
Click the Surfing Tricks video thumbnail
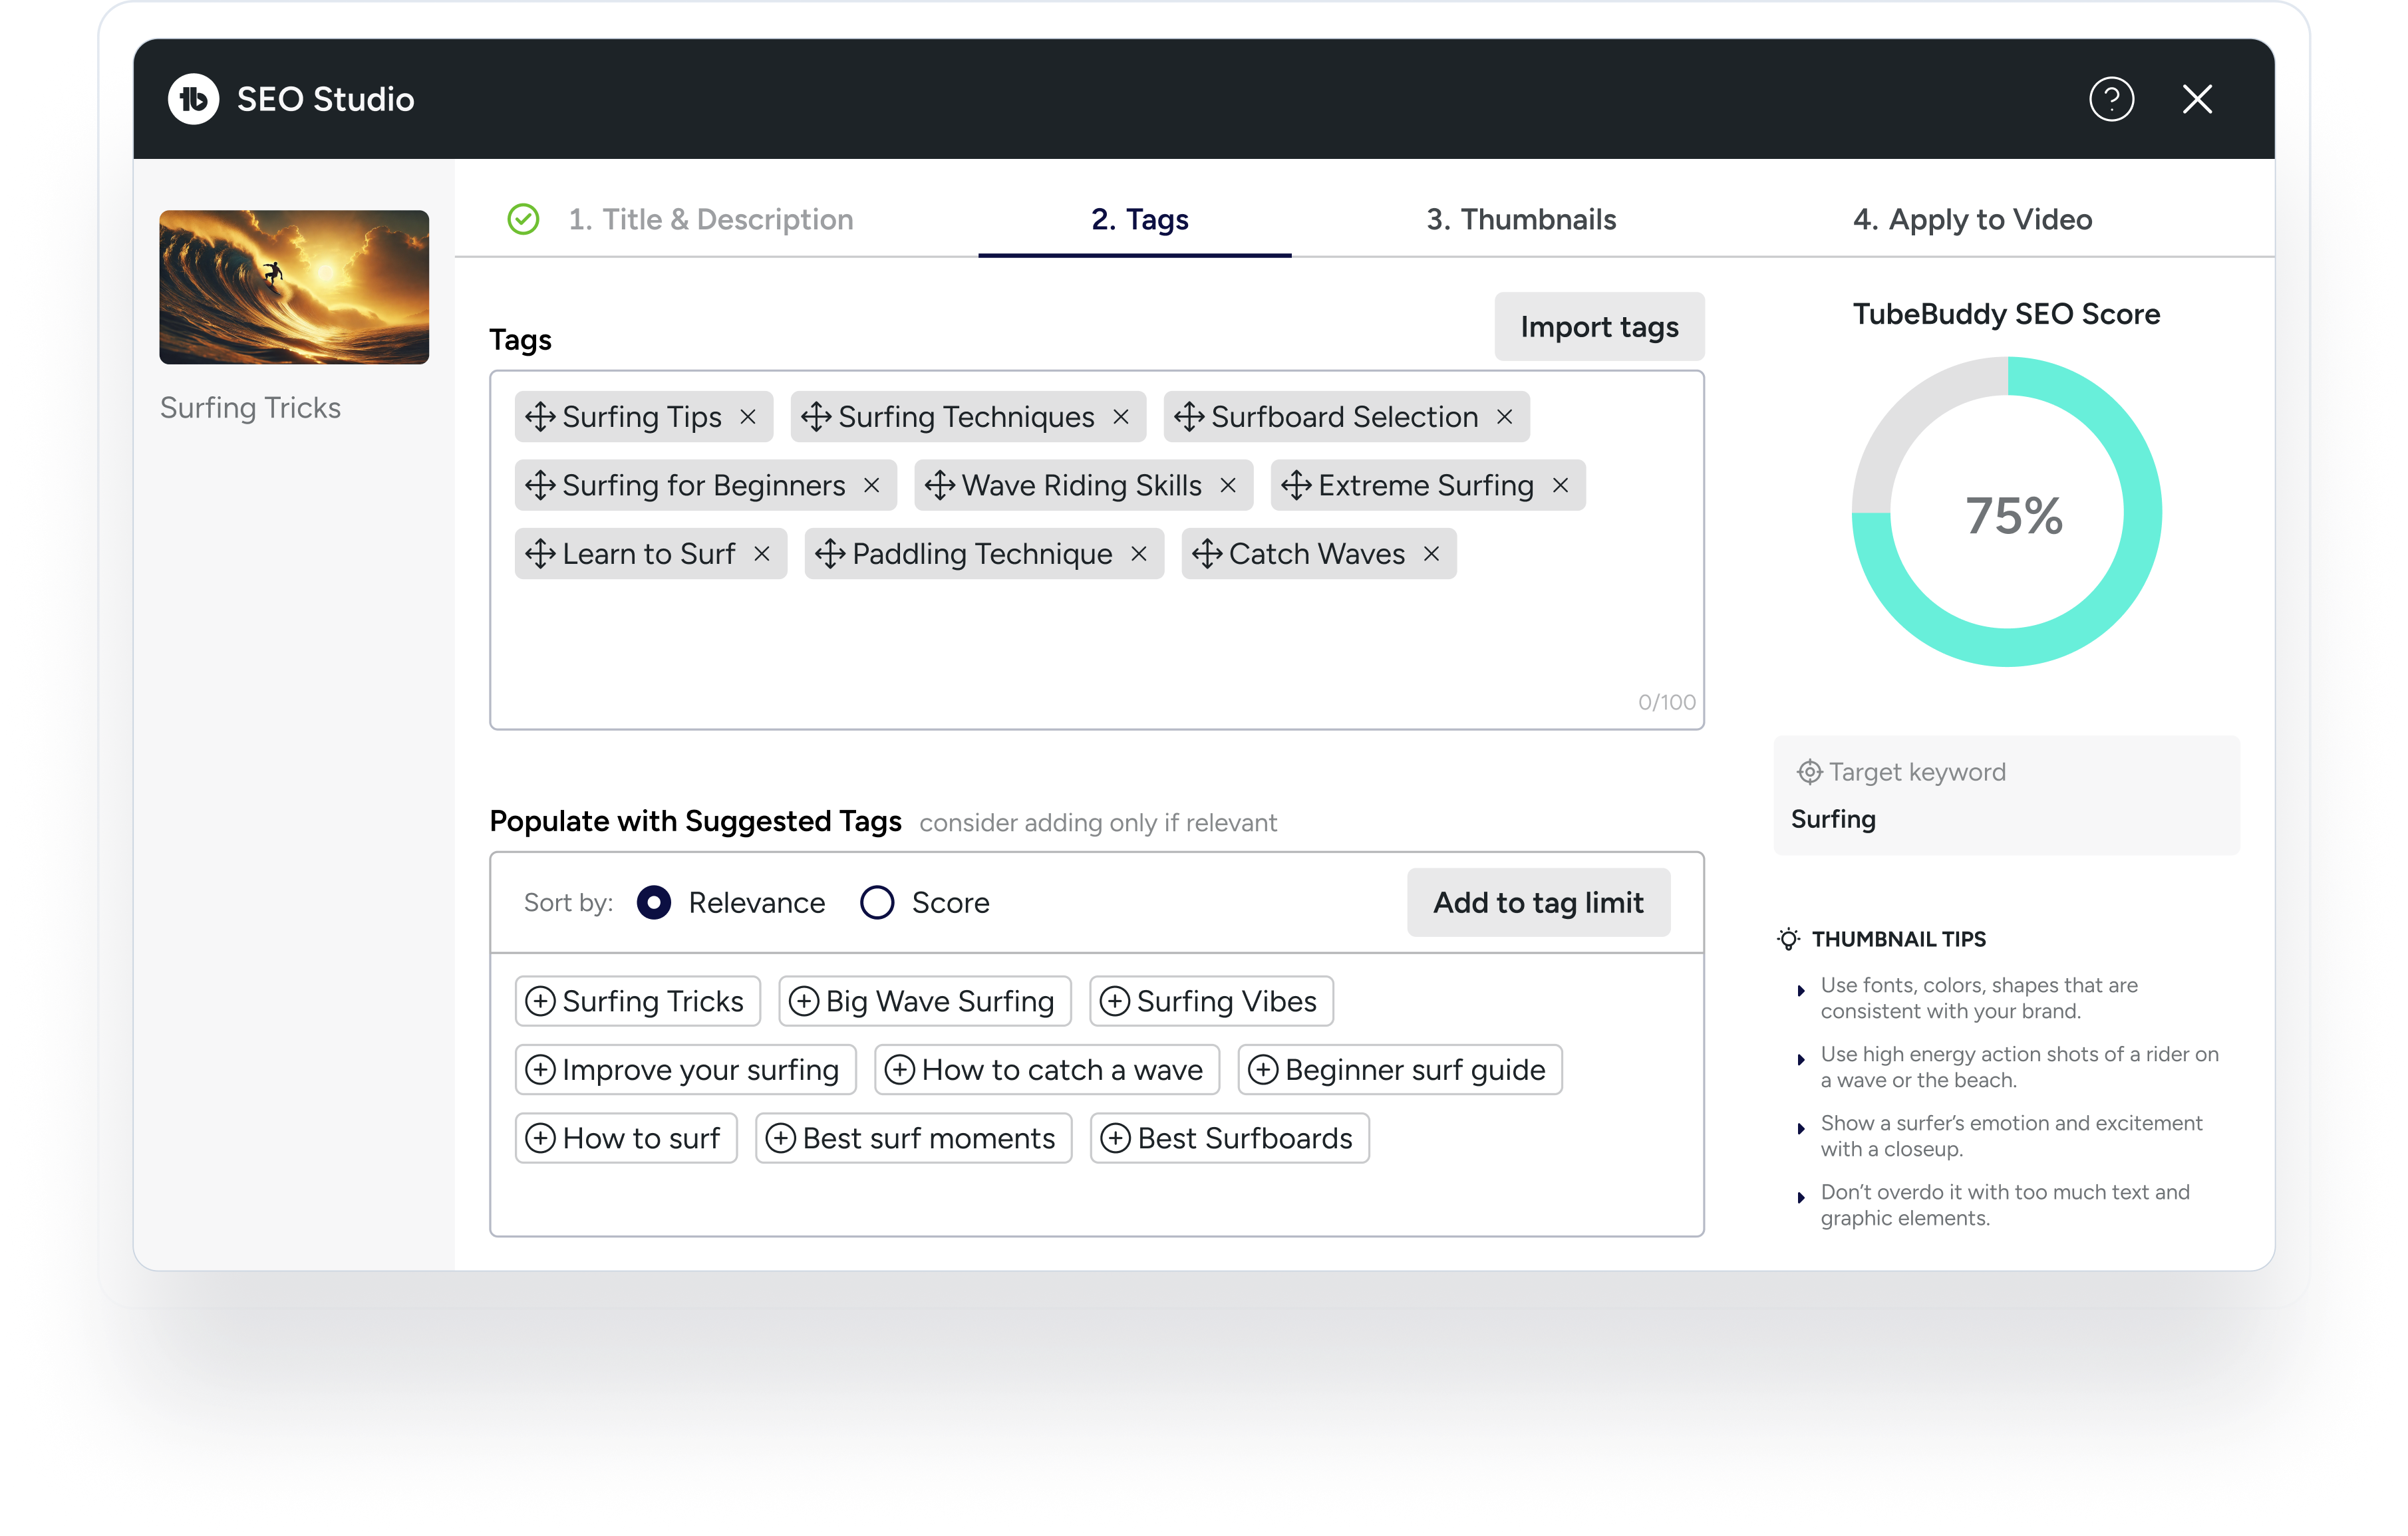(x=294, y=287)
